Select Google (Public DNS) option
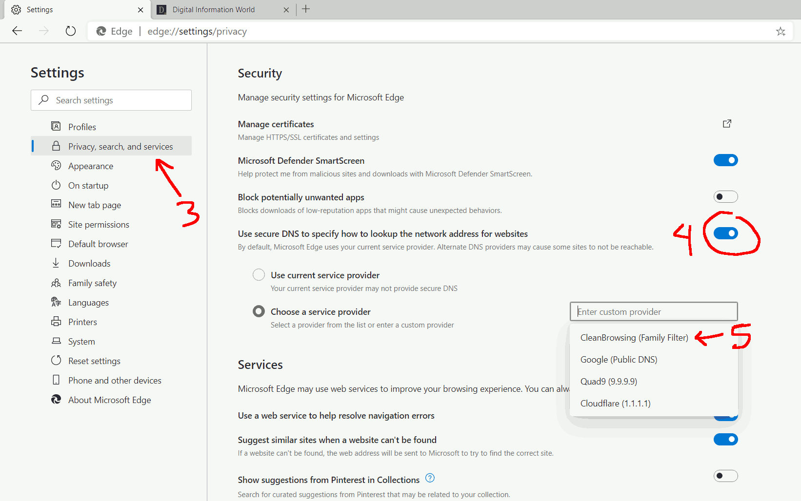Screen dimensions: 801x501 (619, 360)
